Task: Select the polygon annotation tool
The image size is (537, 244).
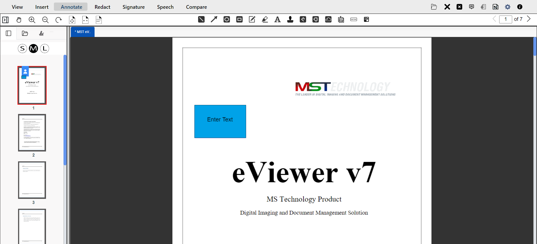Action: pos(315,19)
